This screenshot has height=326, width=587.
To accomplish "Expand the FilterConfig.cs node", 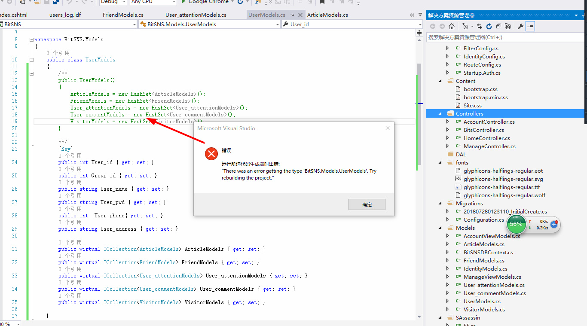I will [x=448, y=48].
